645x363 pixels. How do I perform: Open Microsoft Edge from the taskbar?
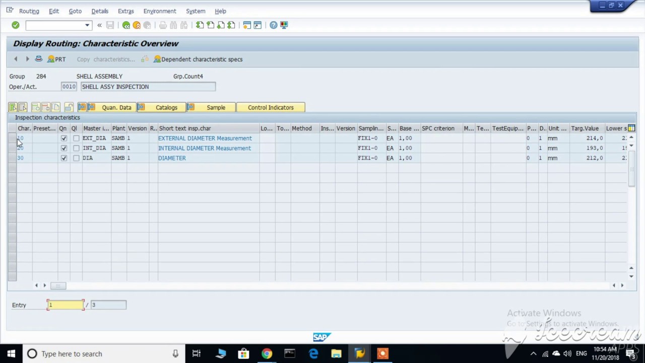coord(313,354)
